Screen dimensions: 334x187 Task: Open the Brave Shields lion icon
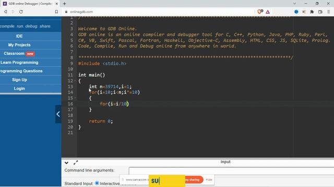coord(260,12)
